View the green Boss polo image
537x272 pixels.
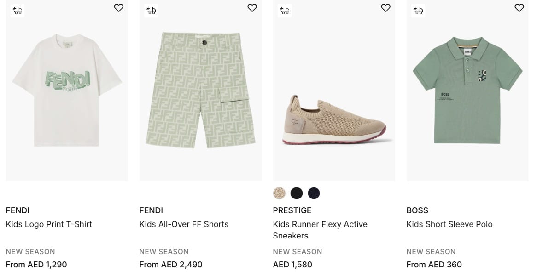[x=467, y=90]
